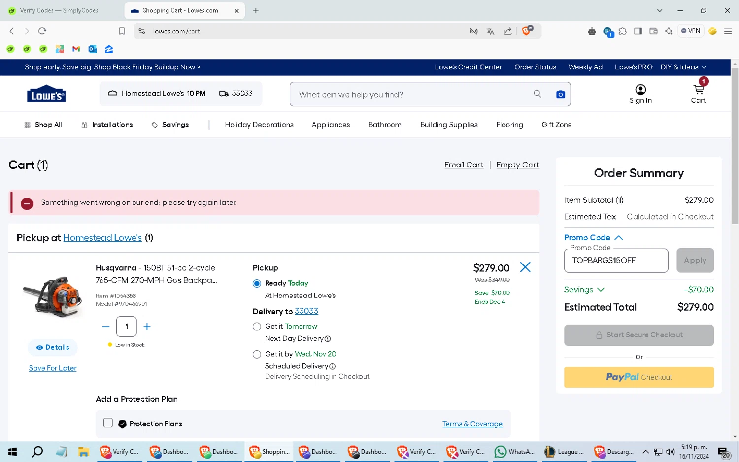Open the Sign In account icon
The image size is (739, 462).
click(640, 90)
